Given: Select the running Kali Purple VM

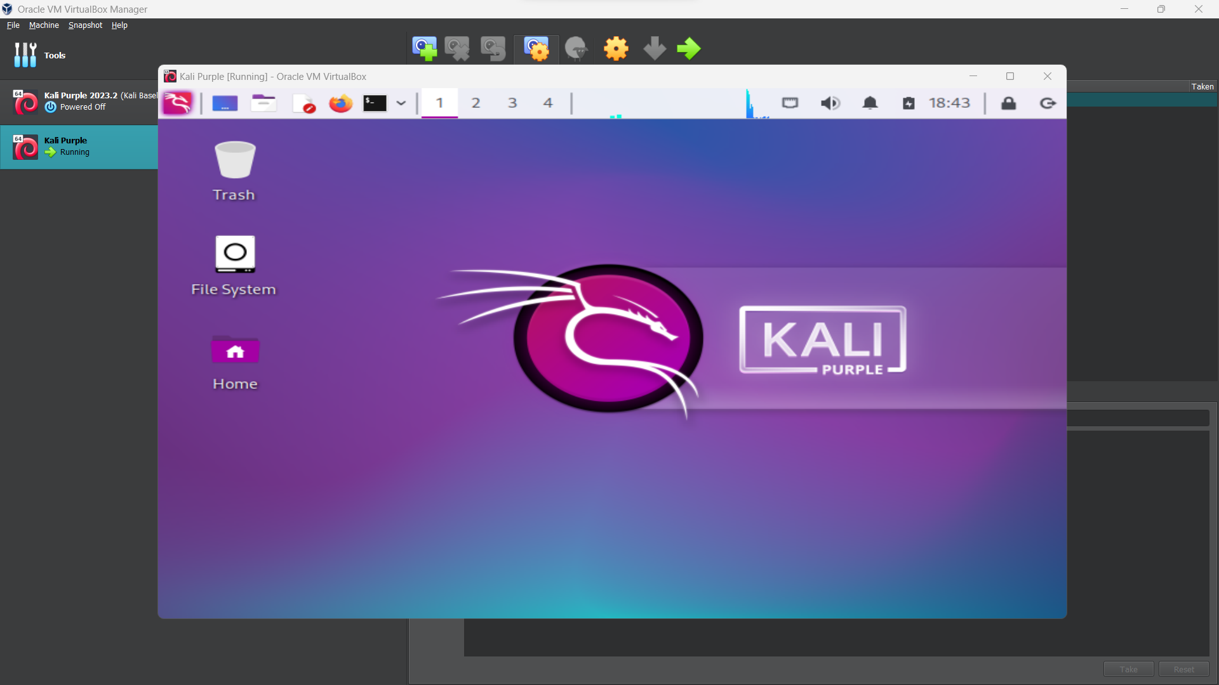Looking at the screenshot, I should tap(79, 147).
